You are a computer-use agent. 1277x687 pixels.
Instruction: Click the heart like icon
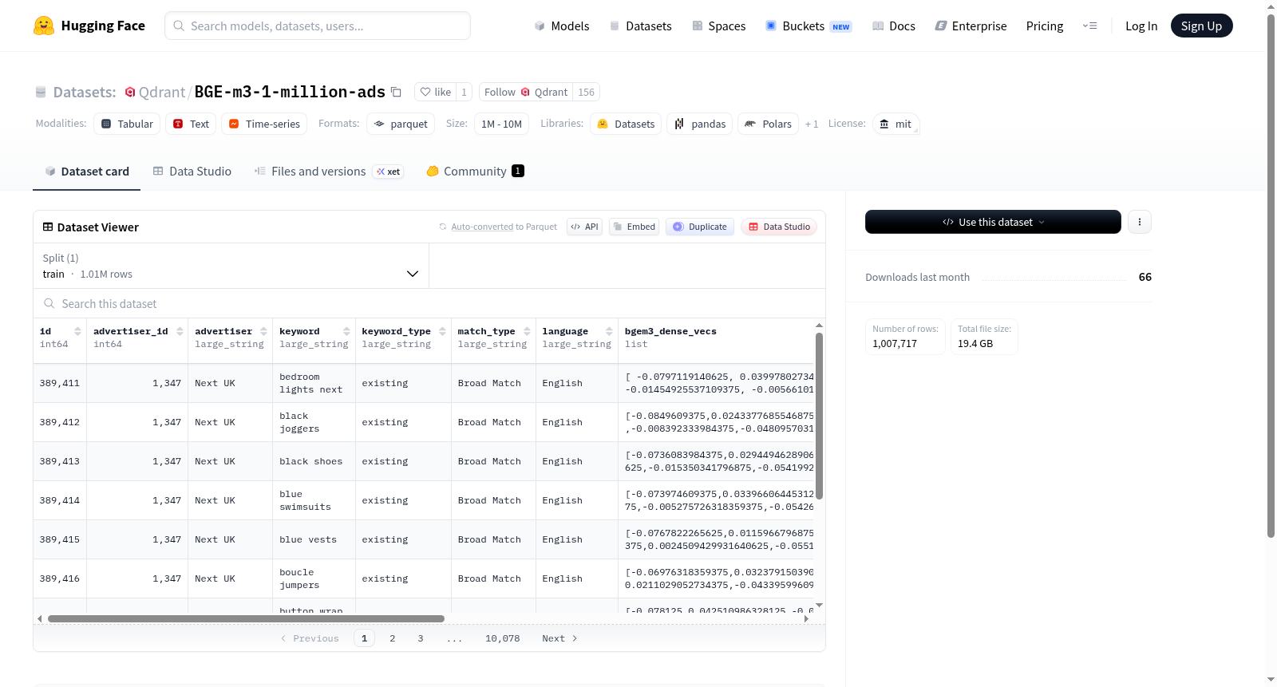tap(425, 92)
